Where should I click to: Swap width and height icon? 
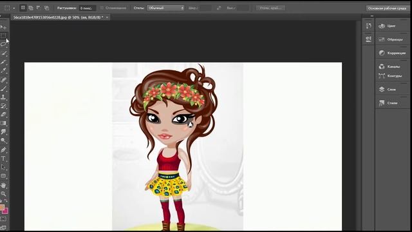click(219, 8)
